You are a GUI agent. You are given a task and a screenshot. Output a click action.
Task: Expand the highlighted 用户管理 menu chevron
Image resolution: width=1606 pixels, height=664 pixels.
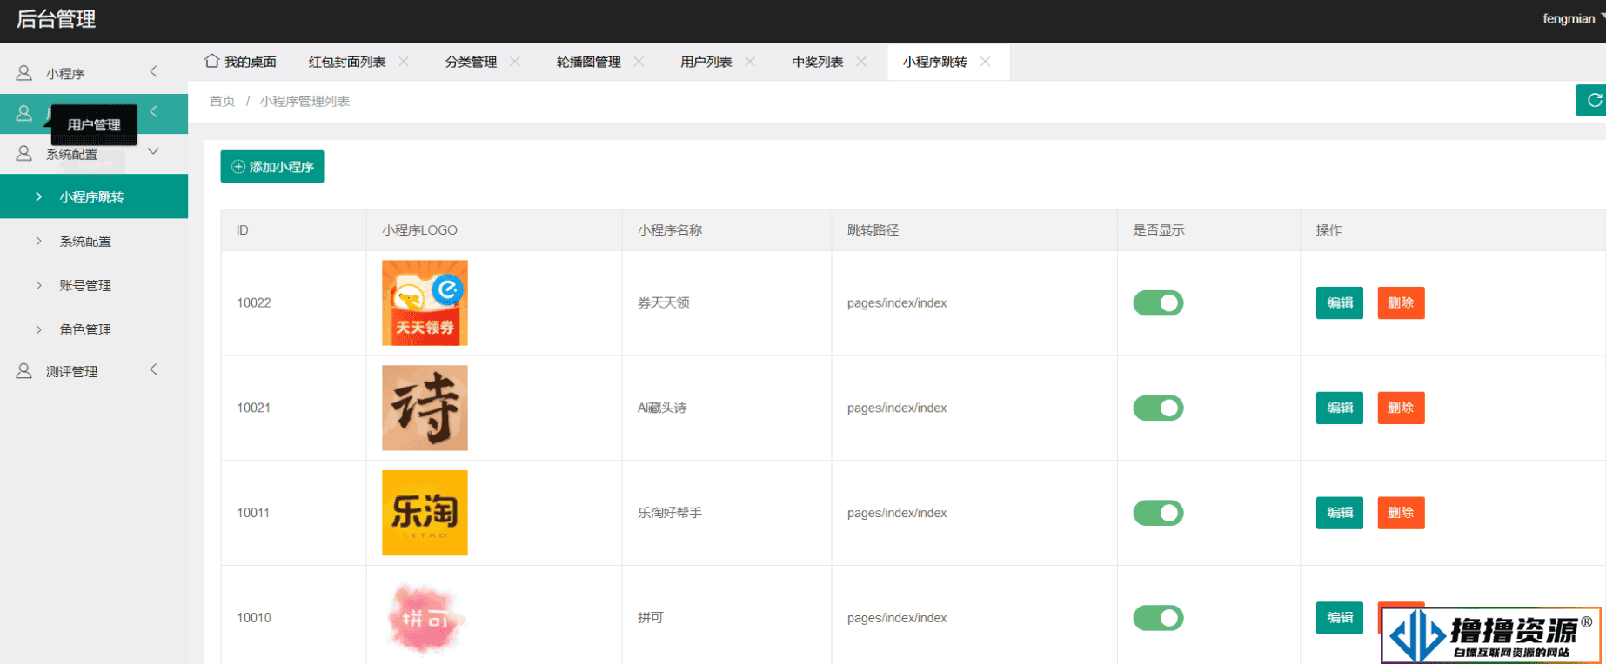[153, 111]
